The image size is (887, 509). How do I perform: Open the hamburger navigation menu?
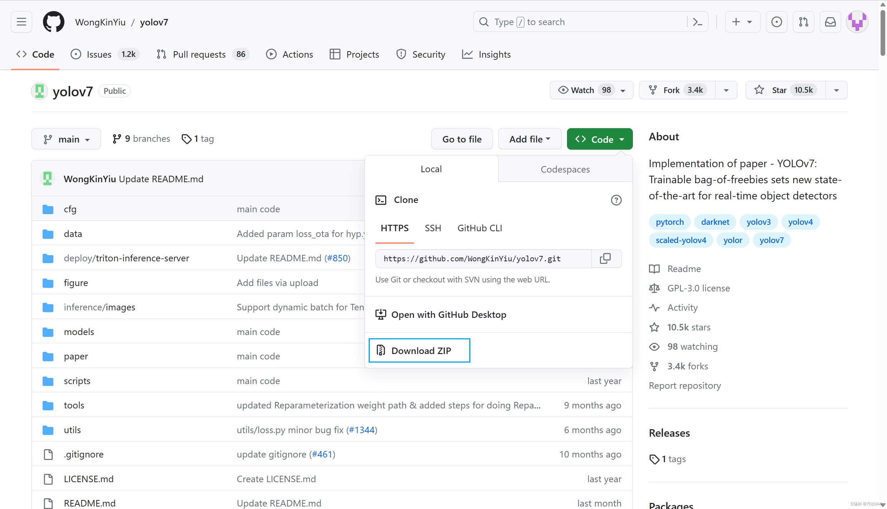21,22
